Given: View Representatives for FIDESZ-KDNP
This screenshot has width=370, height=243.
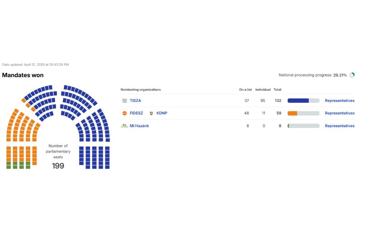Looking at the screenshot, I should 340,113.
